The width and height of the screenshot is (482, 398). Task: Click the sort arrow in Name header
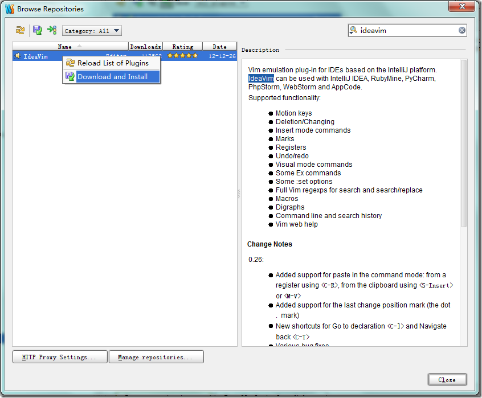coord(79,46)
